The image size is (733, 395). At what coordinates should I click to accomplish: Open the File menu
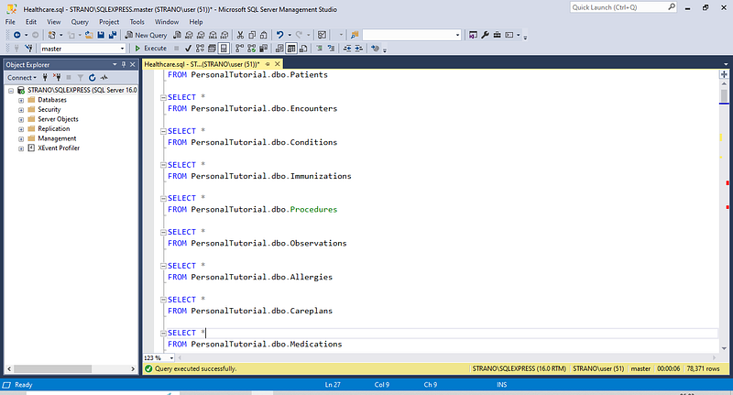[x=10, y=22]
